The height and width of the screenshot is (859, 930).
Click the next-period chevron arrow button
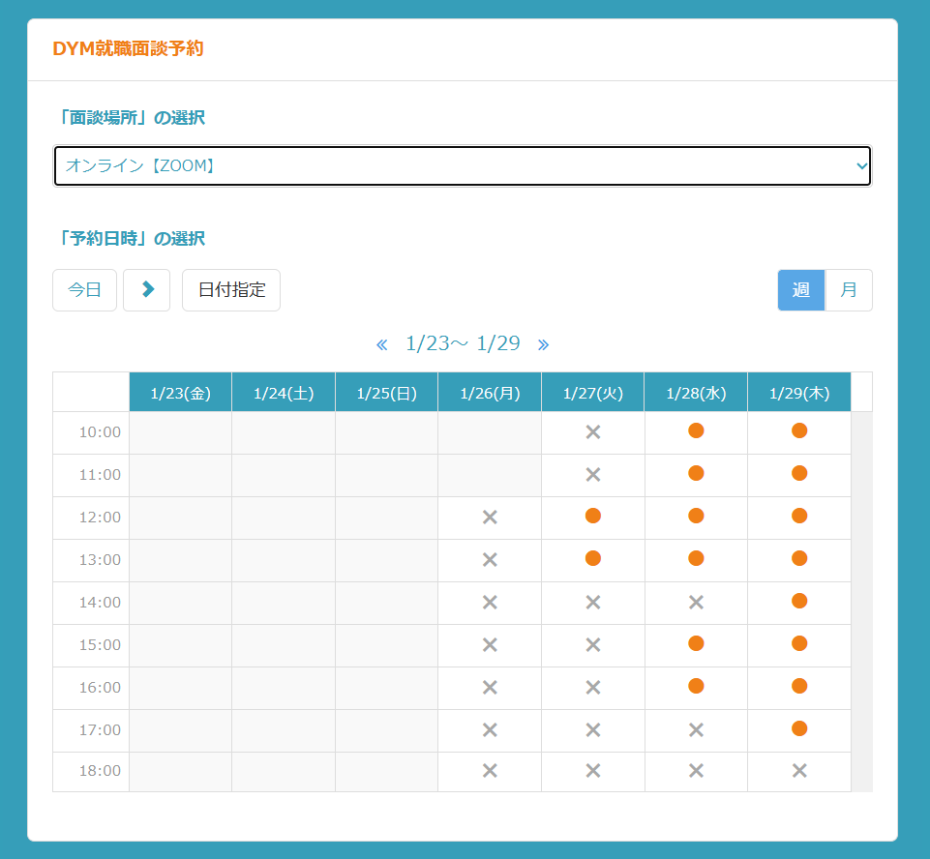coord(147,290)
